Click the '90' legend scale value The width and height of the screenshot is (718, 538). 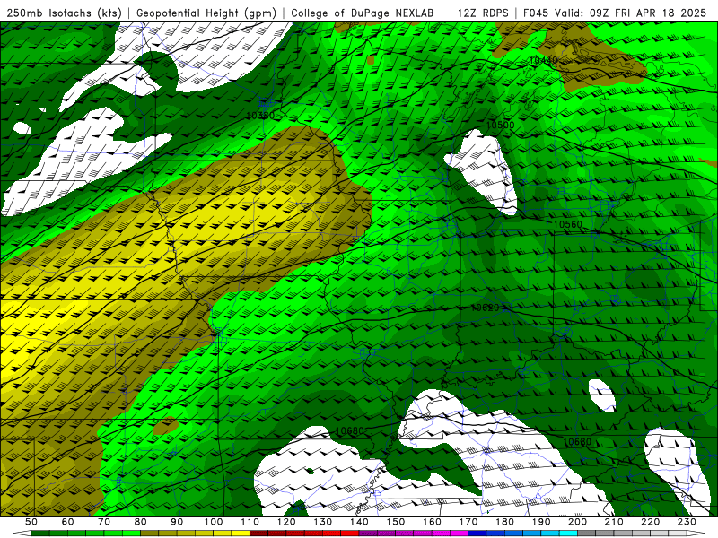point(177,522)
